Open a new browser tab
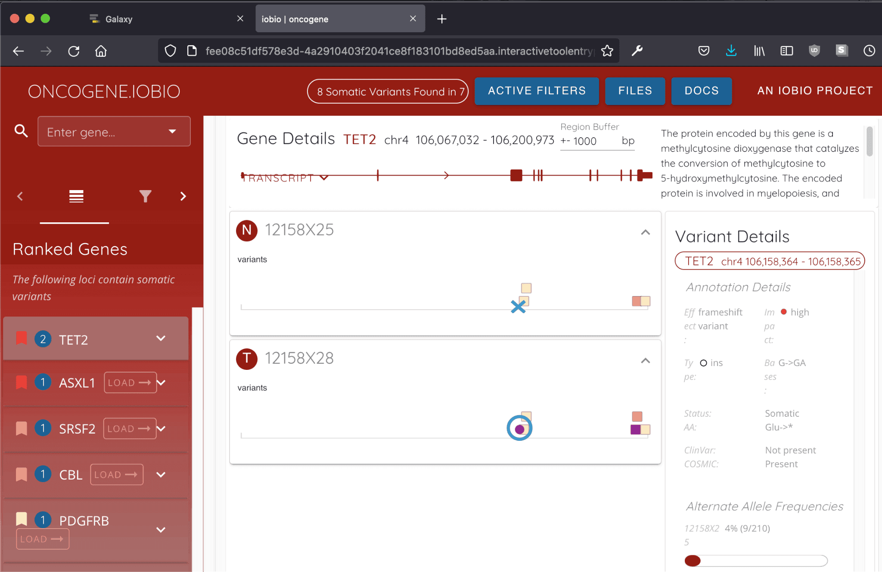This screenshot has height=572, width=882. 442,19
